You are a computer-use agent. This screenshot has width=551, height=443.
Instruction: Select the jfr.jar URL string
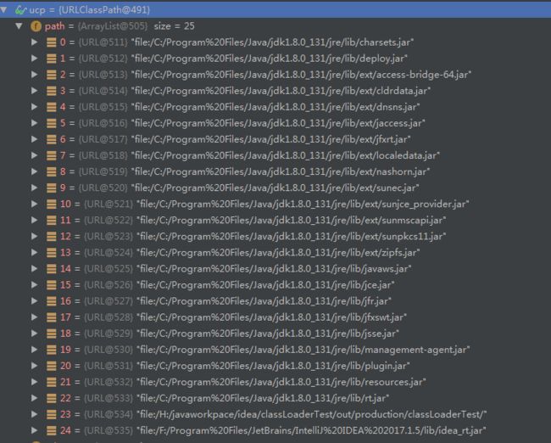point(264,301)
